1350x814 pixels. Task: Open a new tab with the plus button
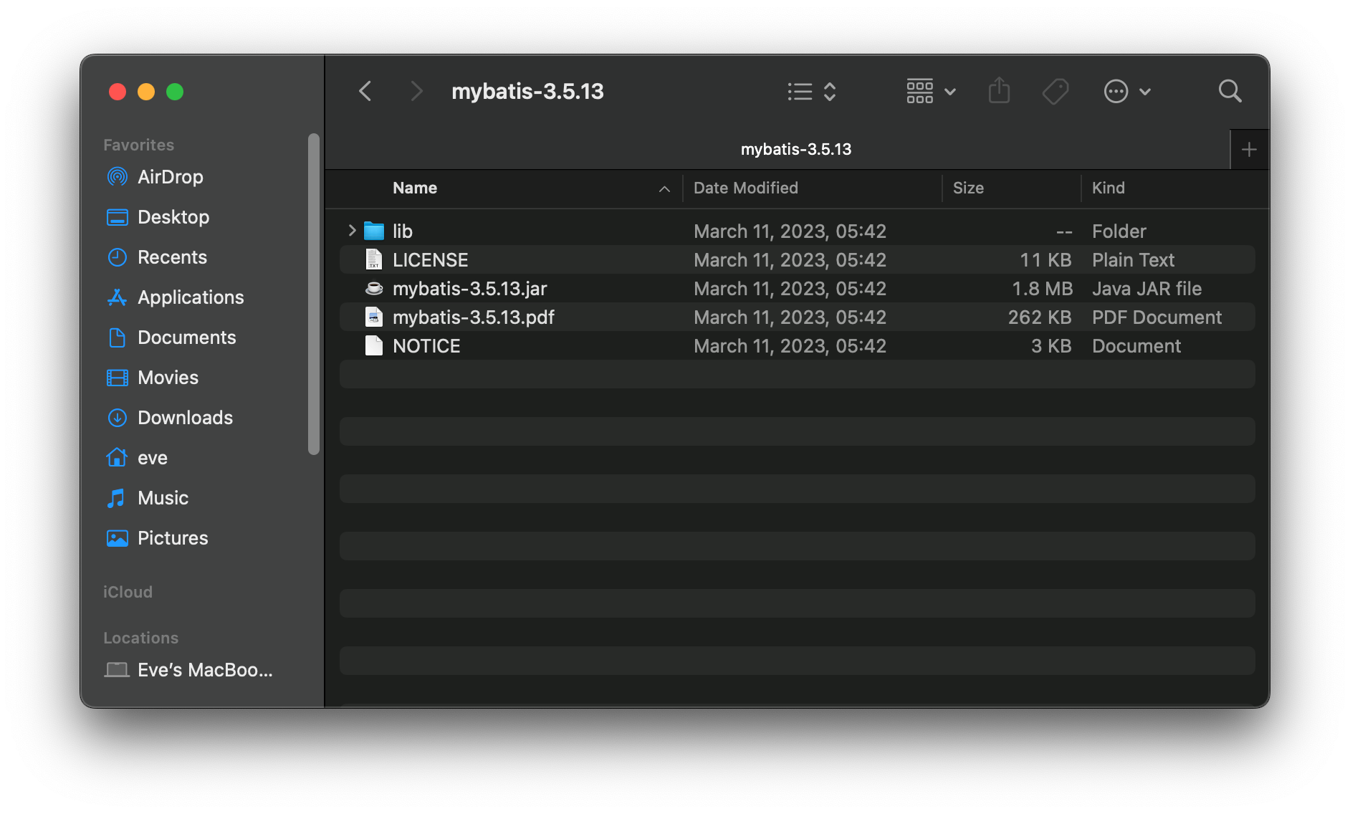[1249, 148]
